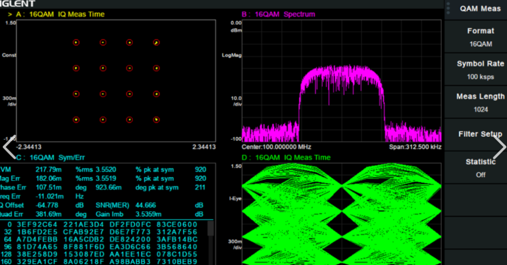Click the Gain Imb label

[109, 214]
